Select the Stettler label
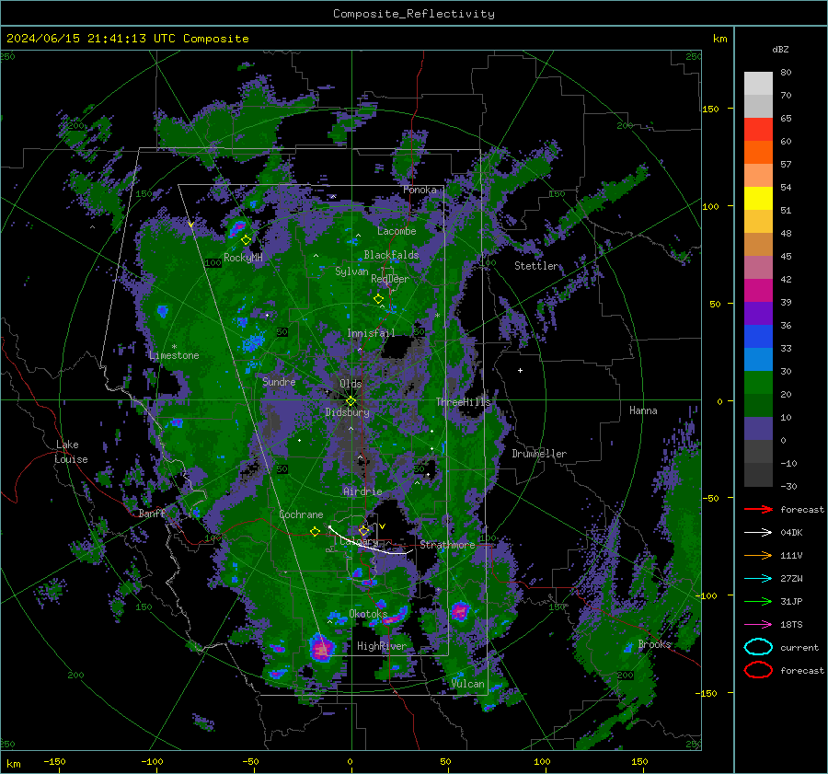Image resolution: width=828 pixels, height=774 pixels. click(536, 266)
